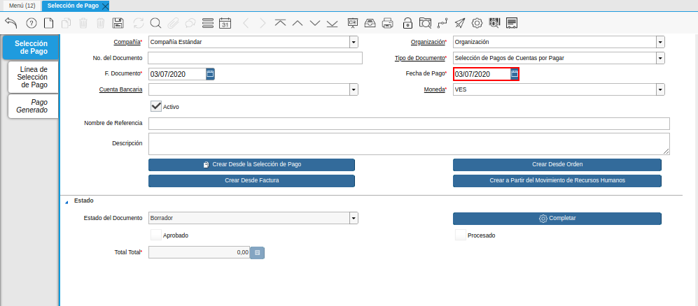The width and height of the screenshot is (698, 306).
Task: Click the copy record icon
Action: click(67, 22)
